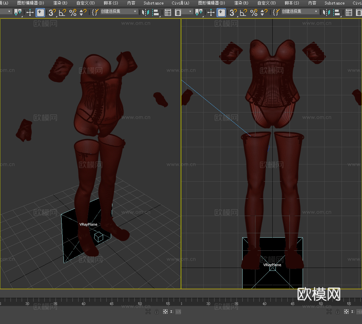The width and height of the screenshot is (362, 324).
Task: Click frame 45 on right timeline
Action: (x=292, y=304)
